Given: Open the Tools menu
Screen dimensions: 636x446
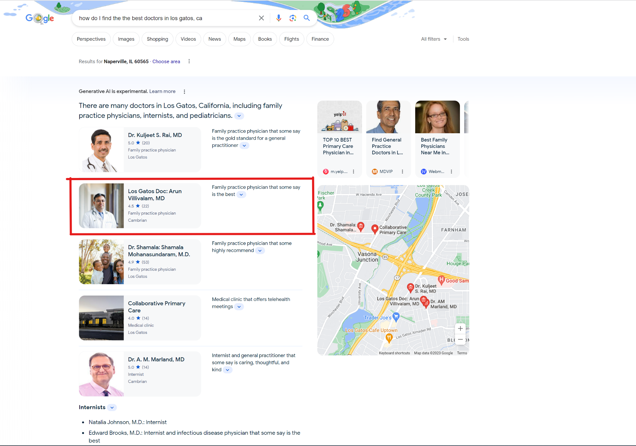Looking at the screenshot, I should click(463, 39).
